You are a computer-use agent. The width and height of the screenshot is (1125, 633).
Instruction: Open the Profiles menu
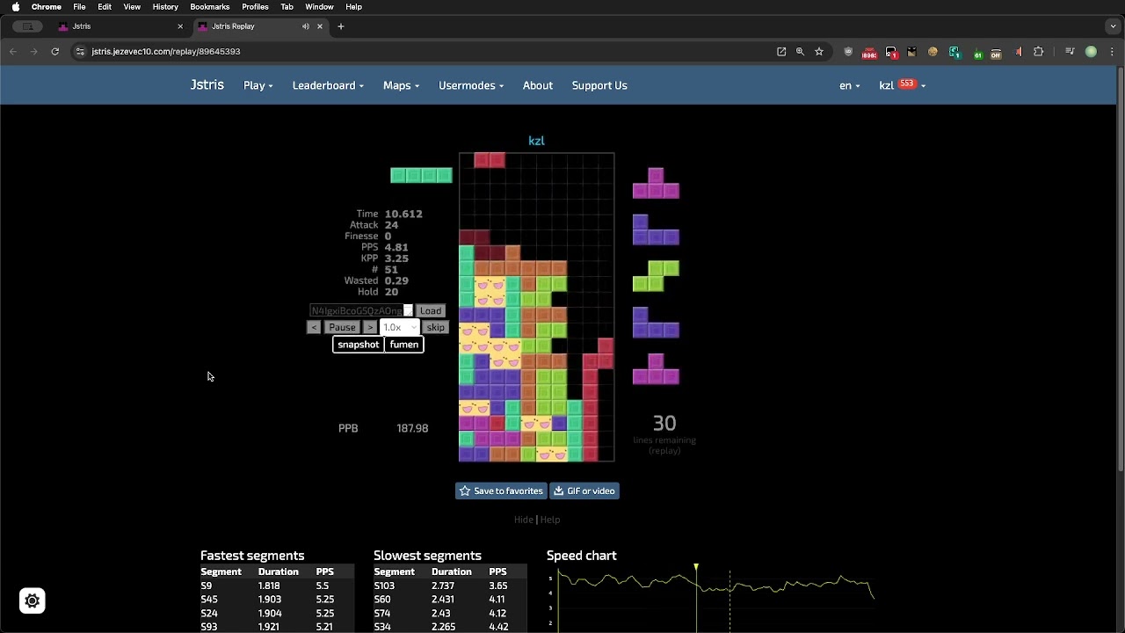pos(255,7)
